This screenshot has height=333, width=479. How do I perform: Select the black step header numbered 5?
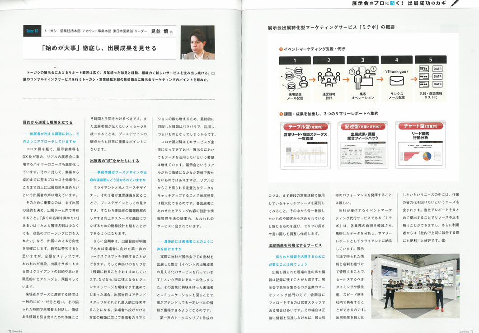click(431, 60)
